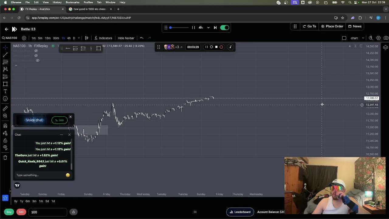The image size is (389, 219).
Task: Select the Text annotation tool
Action: click(5, 91)
